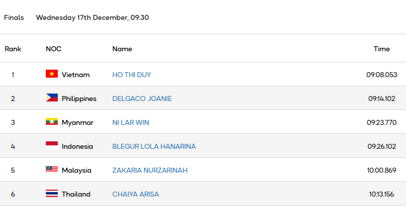Open CHAIYA ARISA athlete link

click(135, 194)
